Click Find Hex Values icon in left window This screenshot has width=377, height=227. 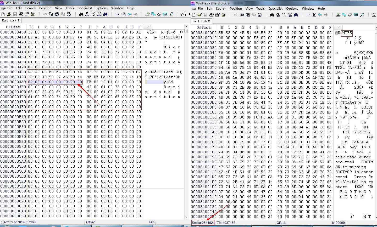(x=87, y=14)
